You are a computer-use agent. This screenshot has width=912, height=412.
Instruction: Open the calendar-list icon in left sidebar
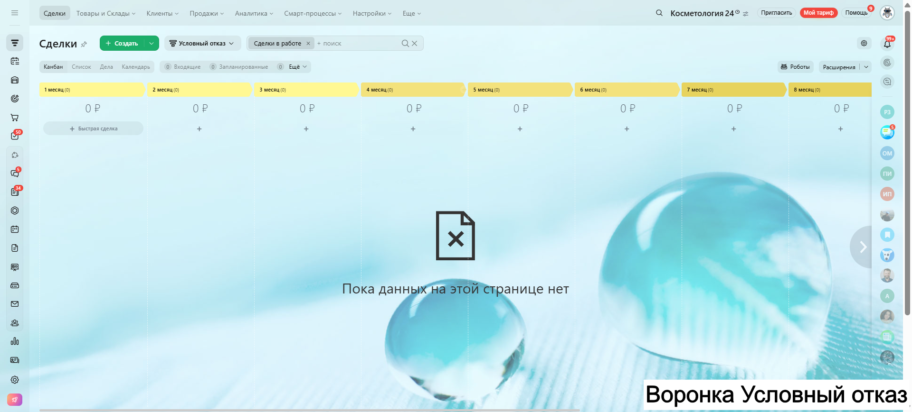click(15, 61)
